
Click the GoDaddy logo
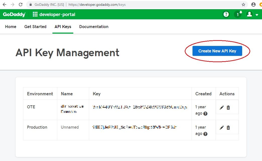pyautogui.click(x=14, y=14)
